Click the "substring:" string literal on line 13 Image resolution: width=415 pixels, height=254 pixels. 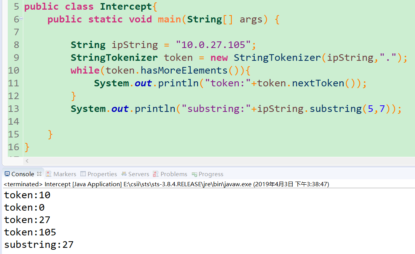click(216, 109)
